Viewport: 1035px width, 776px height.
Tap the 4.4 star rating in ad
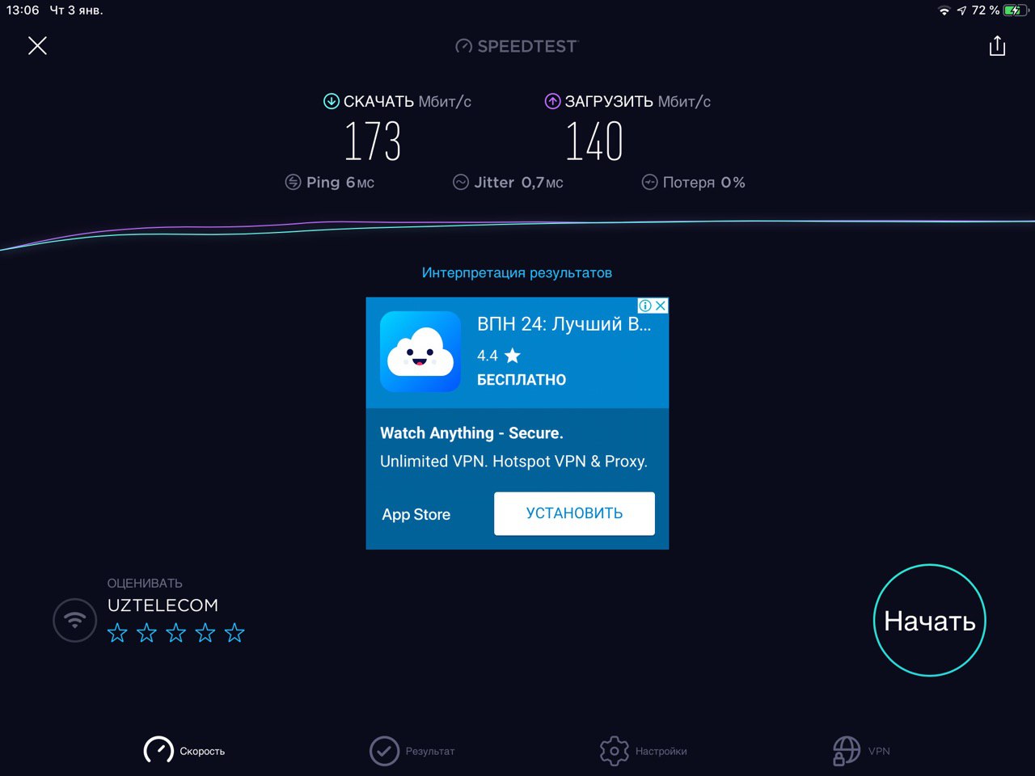499,356
